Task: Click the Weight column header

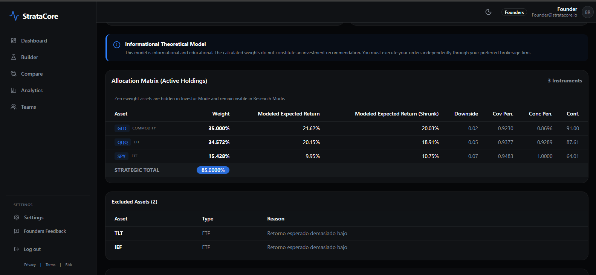Action: pyautogui.click(x=221, y=114)
